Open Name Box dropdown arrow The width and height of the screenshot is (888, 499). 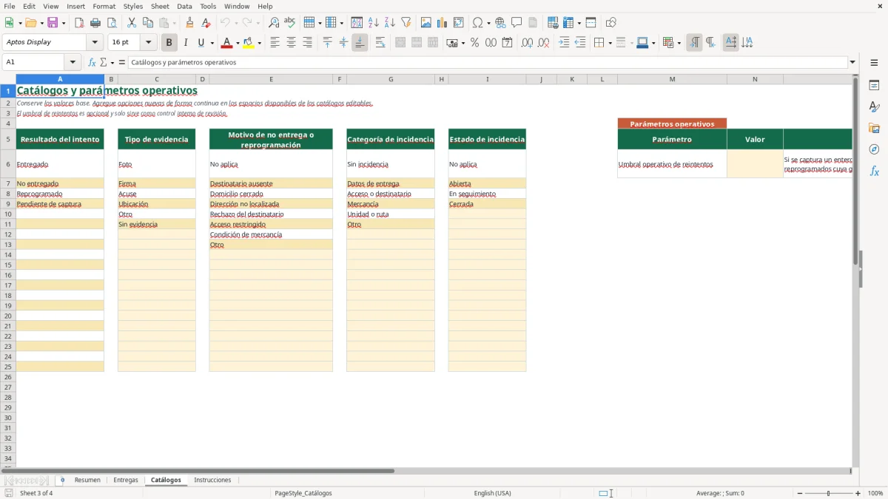[x=73, y=63]
